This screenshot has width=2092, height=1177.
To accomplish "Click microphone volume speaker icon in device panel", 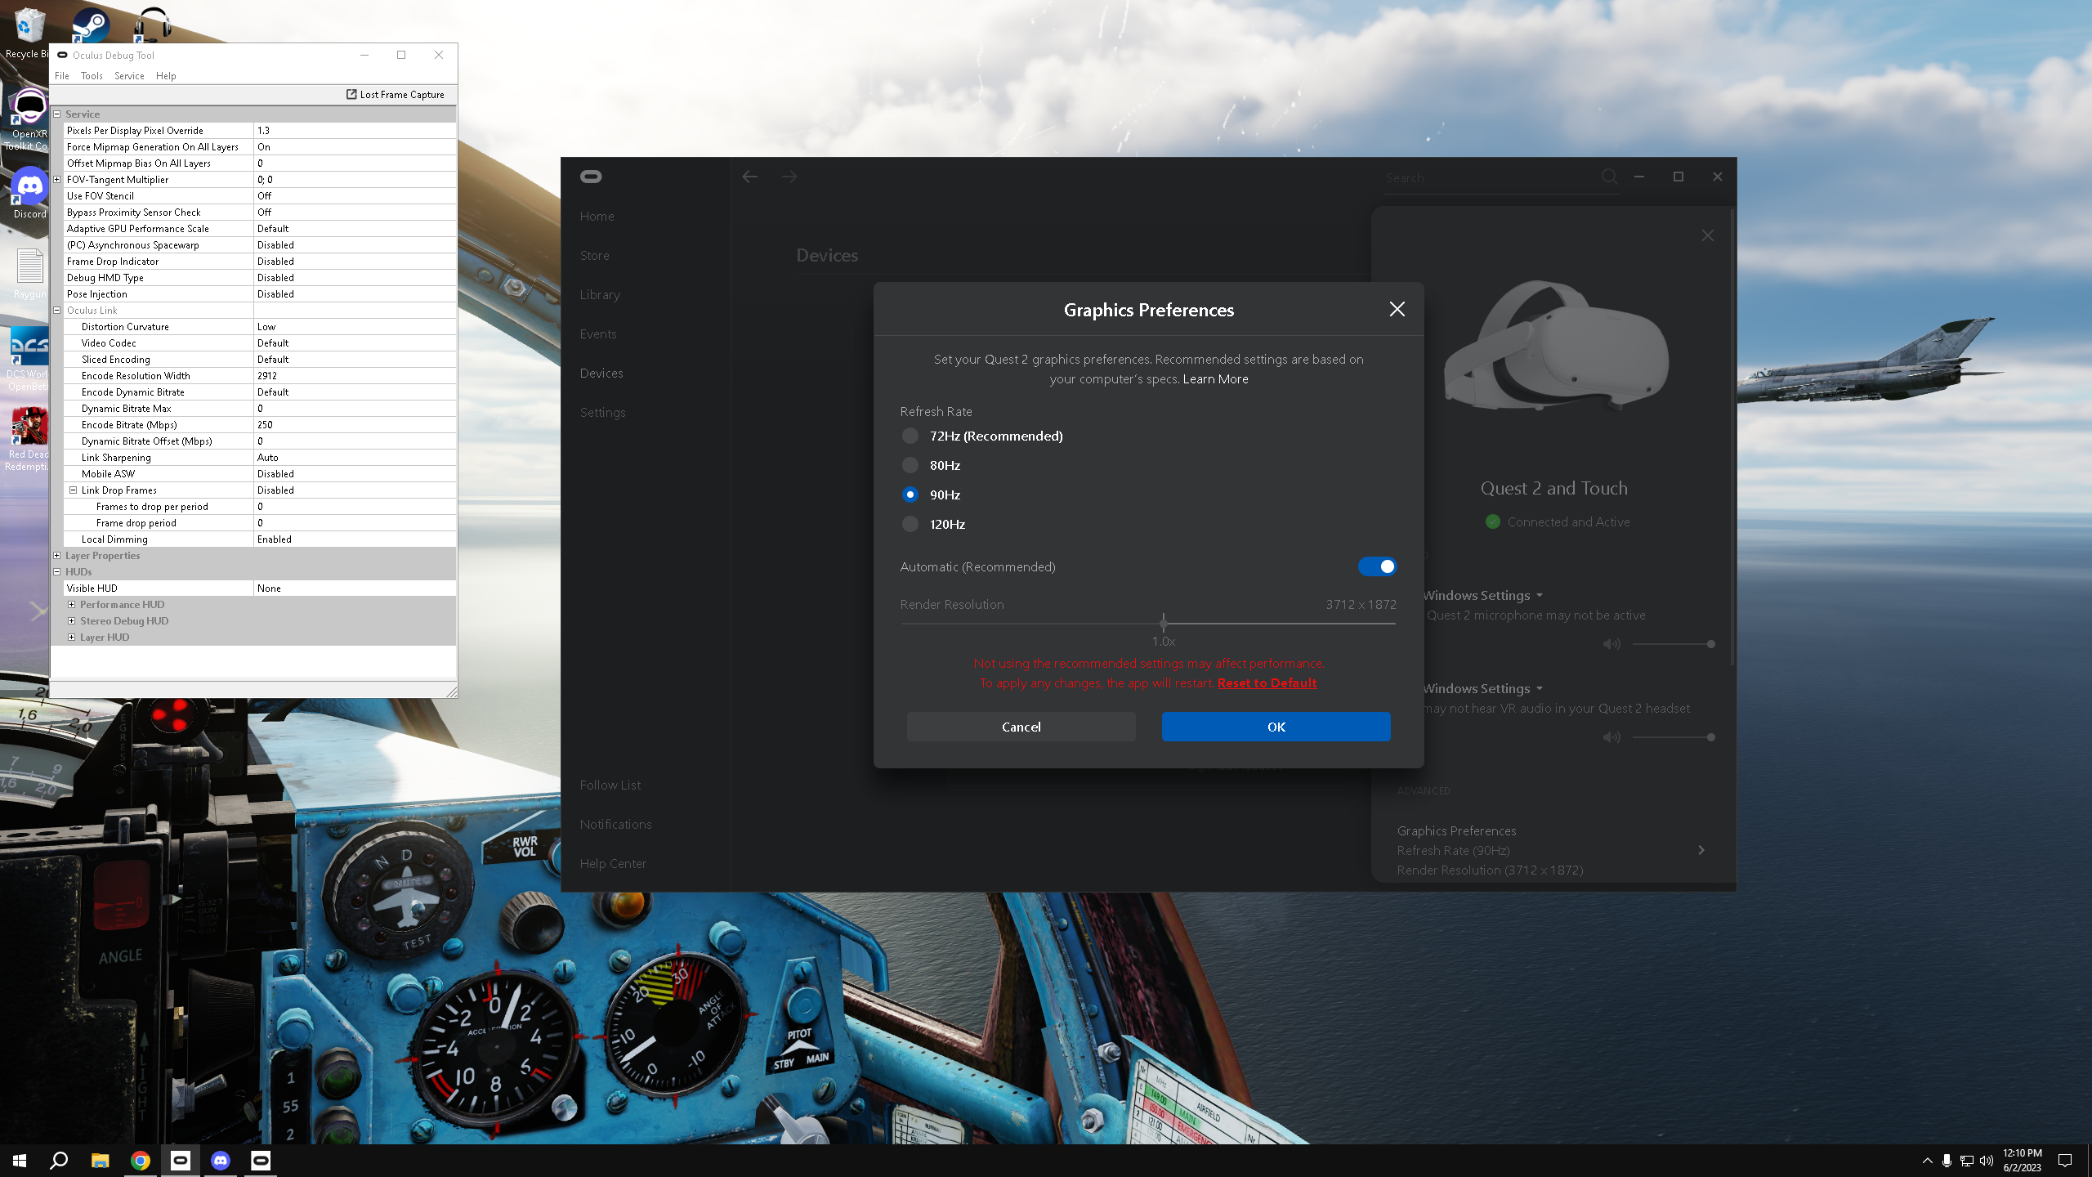I will [x=1611, y=644].
